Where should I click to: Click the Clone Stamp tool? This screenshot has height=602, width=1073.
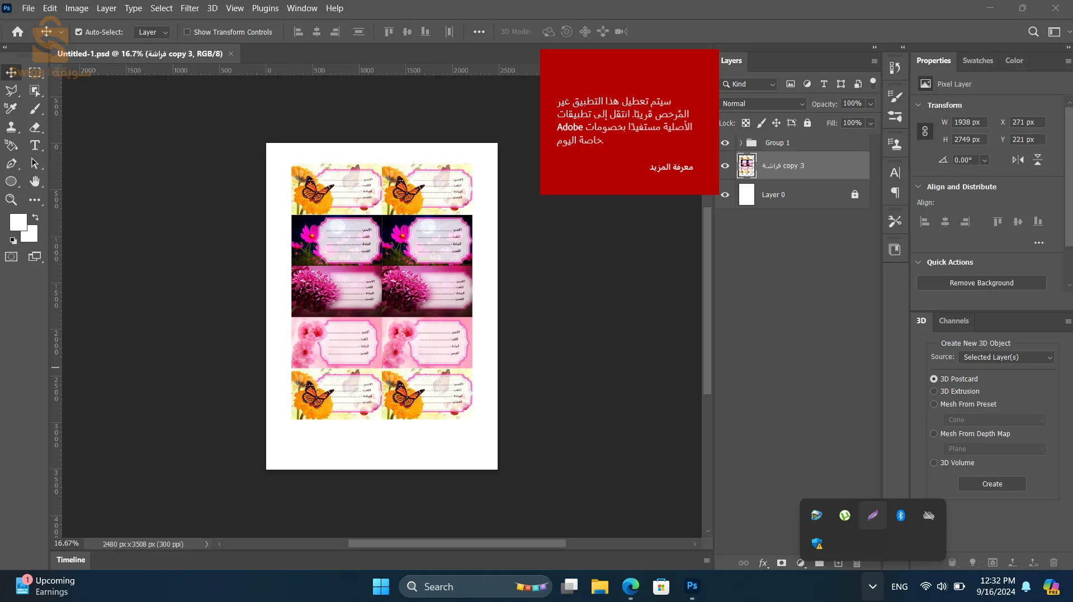pos(11,127)
